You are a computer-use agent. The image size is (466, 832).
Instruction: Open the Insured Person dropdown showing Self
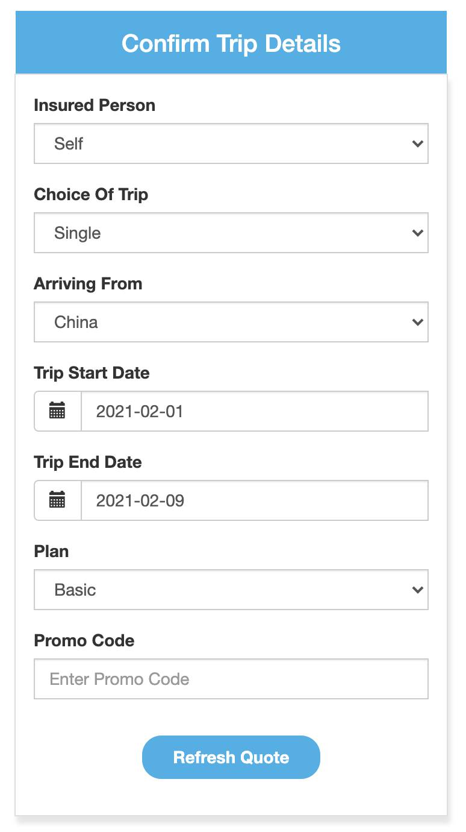point(231,143)
